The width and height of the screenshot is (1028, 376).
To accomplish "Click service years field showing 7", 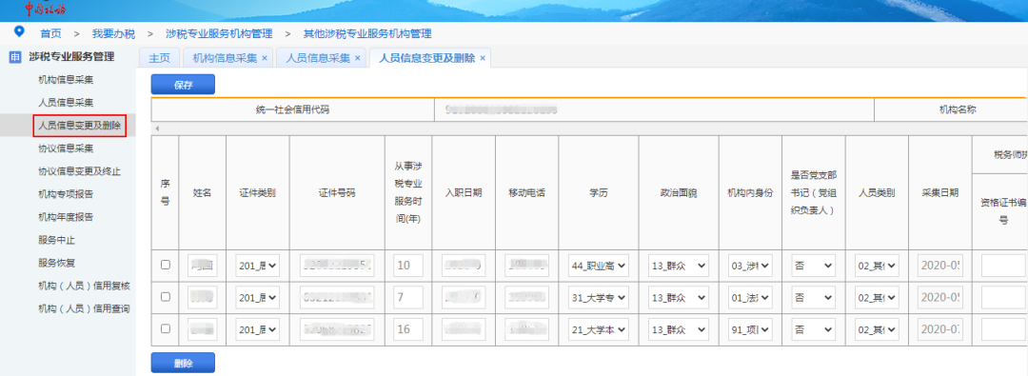I will (408, 298).
